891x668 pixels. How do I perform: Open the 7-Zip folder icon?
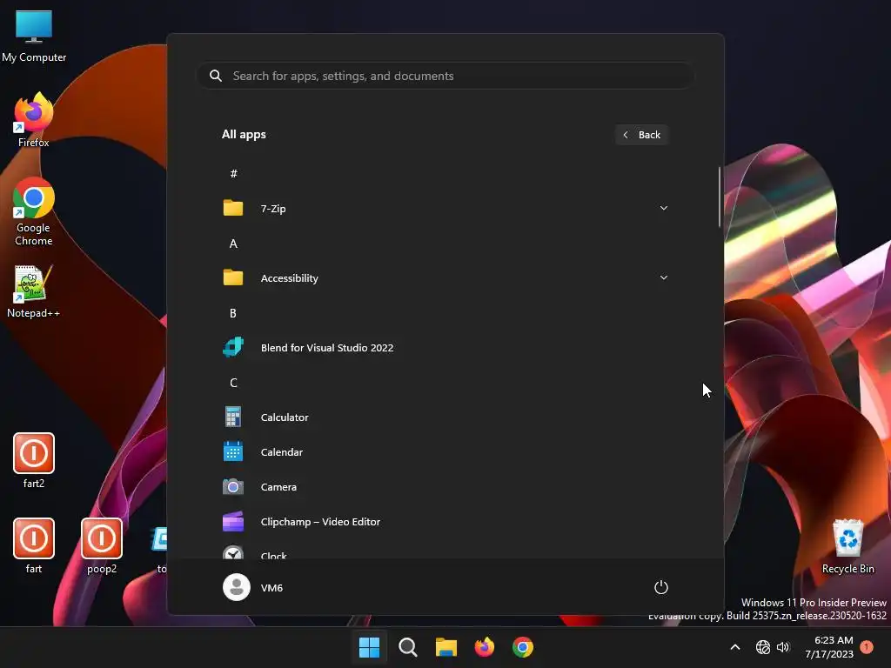pos(233,208)
